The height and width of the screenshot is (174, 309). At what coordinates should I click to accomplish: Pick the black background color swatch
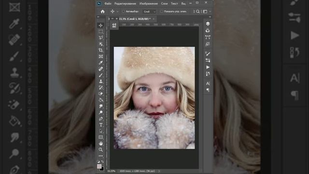tap(102, 169)
